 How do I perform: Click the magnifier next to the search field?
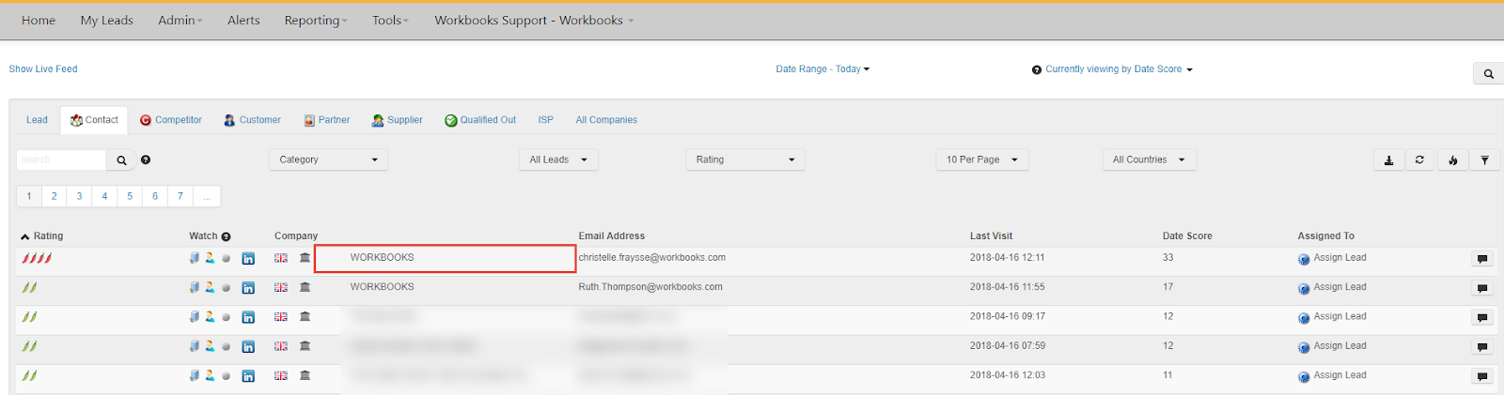click(x=121, y=160)
